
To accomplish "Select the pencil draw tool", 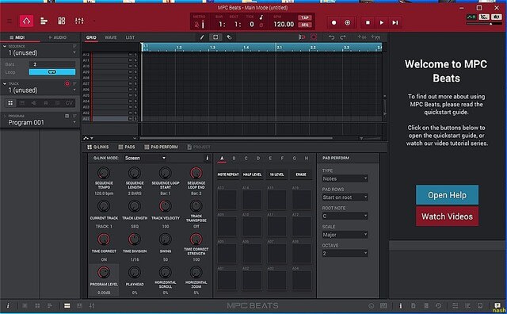I will click(x=202, y=37).
